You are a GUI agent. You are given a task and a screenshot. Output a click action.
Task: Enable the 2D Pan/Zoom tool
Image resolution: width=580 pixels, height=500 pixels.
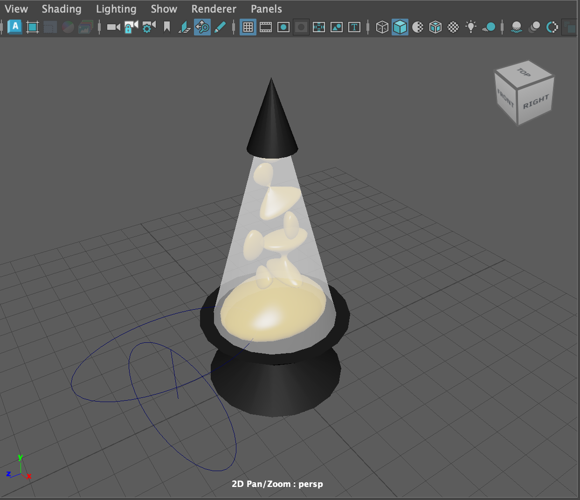(202, 27)
